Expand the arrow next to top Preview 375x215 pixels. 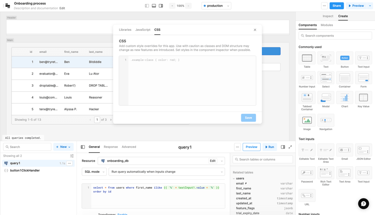coord(370,6)
